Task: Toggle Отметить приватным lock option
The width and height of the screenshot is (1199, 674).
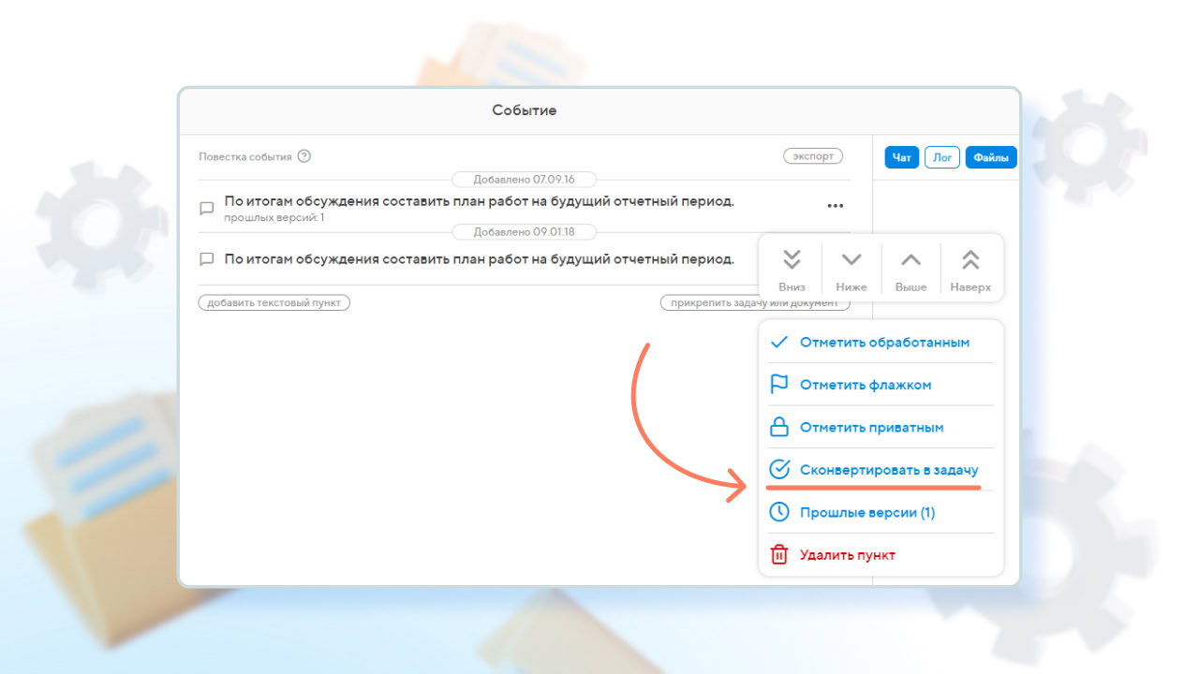Action: point(871,428)
